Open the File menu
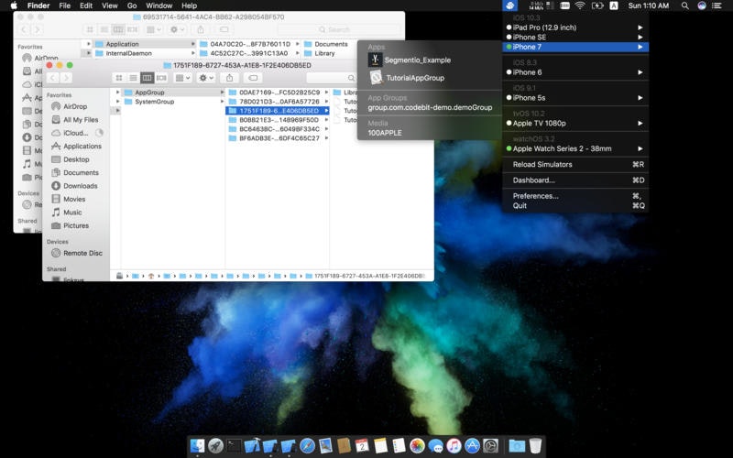The image size is (733, 458). click(x=64, y=5)
